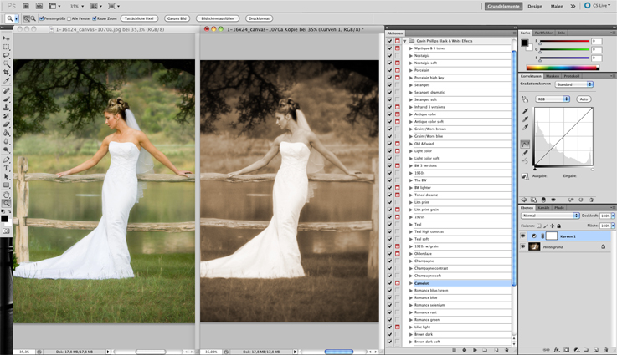Select the Hintergrund layer thumbnail
This screenshot has width=617, height=355.
(534, 247)
